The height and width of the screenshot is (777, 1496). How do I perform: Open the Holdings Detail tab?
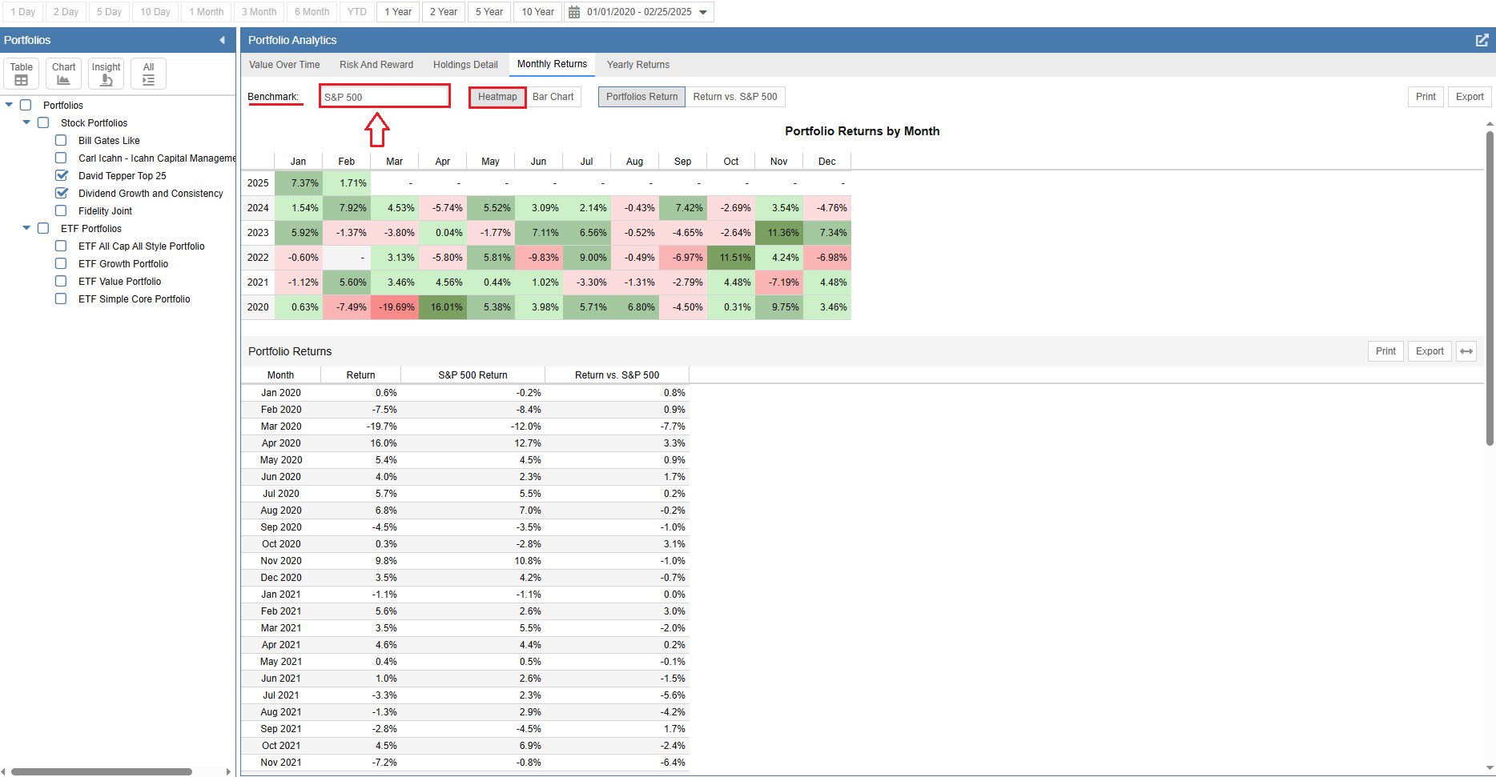point(465,65)
